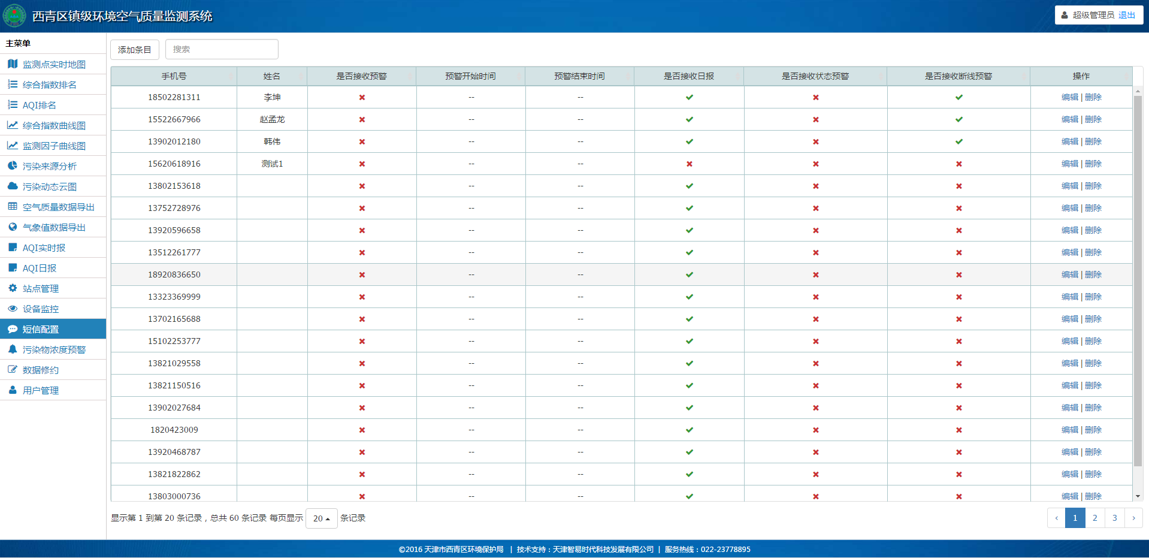Click the globe icon for 气象值数据导出

(13, 227)
